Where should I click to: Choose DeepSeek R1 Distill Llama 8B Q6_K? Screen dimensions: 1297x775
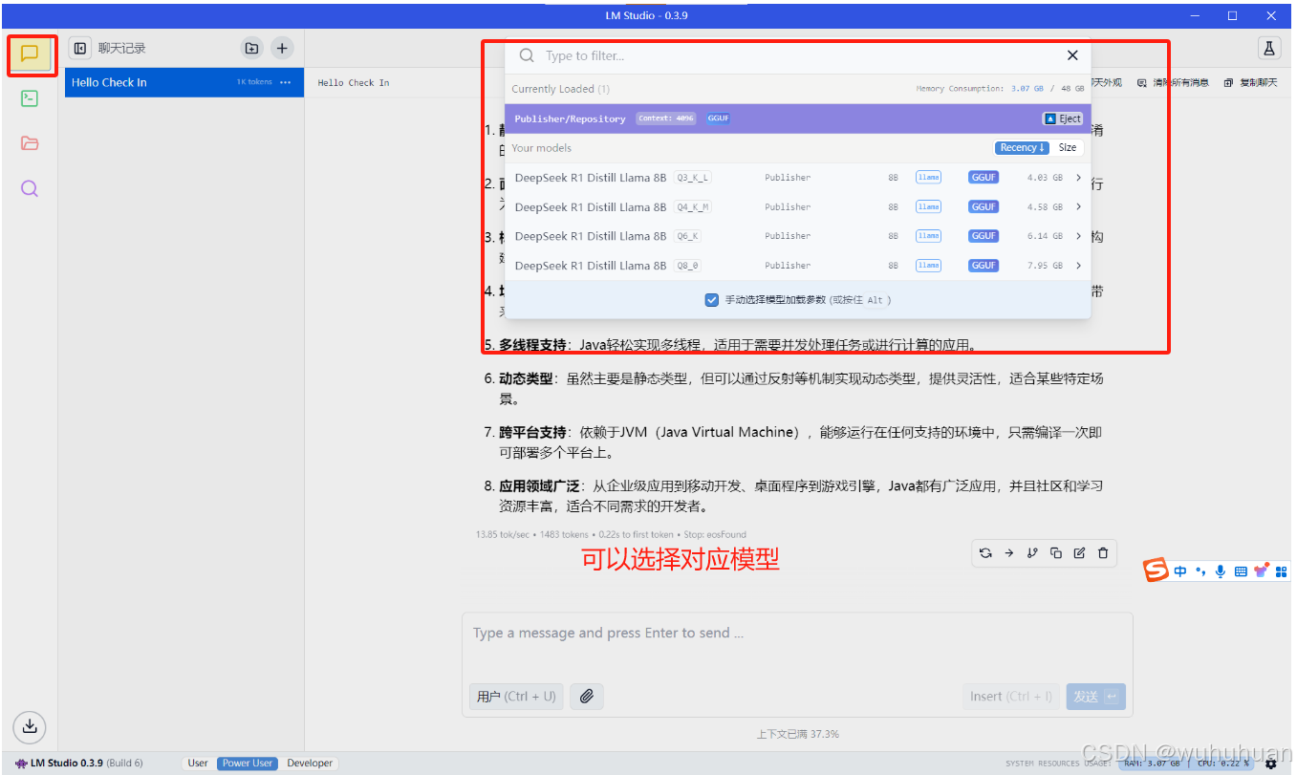point(797,236)
